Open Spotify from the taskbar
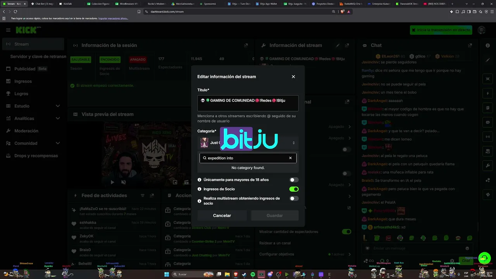This screenshot has height=279, width=496. tap(253, 274)
